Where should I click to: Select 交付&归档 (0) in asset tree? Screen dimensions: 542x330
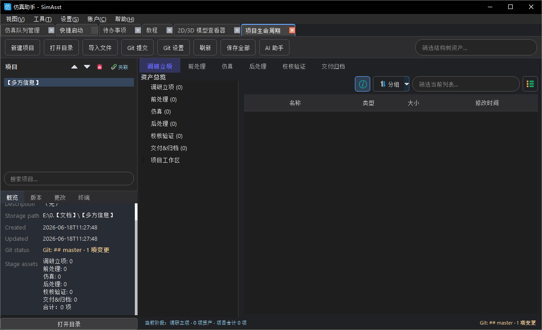169,148
